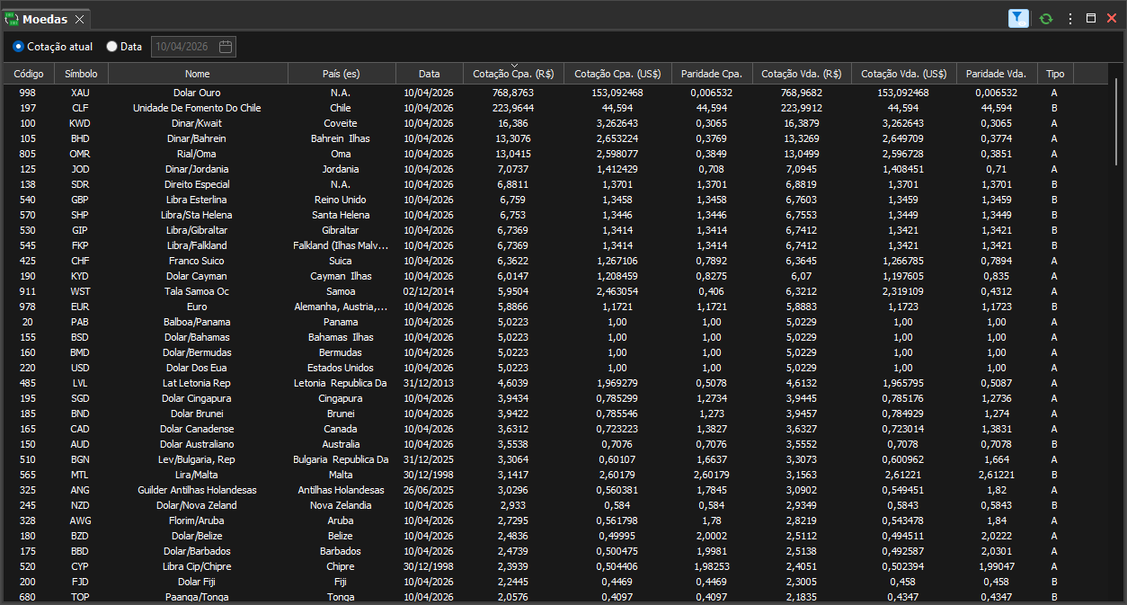
Task: Sort by Paridade Vda. column header
Action: (x=997, y=74)
